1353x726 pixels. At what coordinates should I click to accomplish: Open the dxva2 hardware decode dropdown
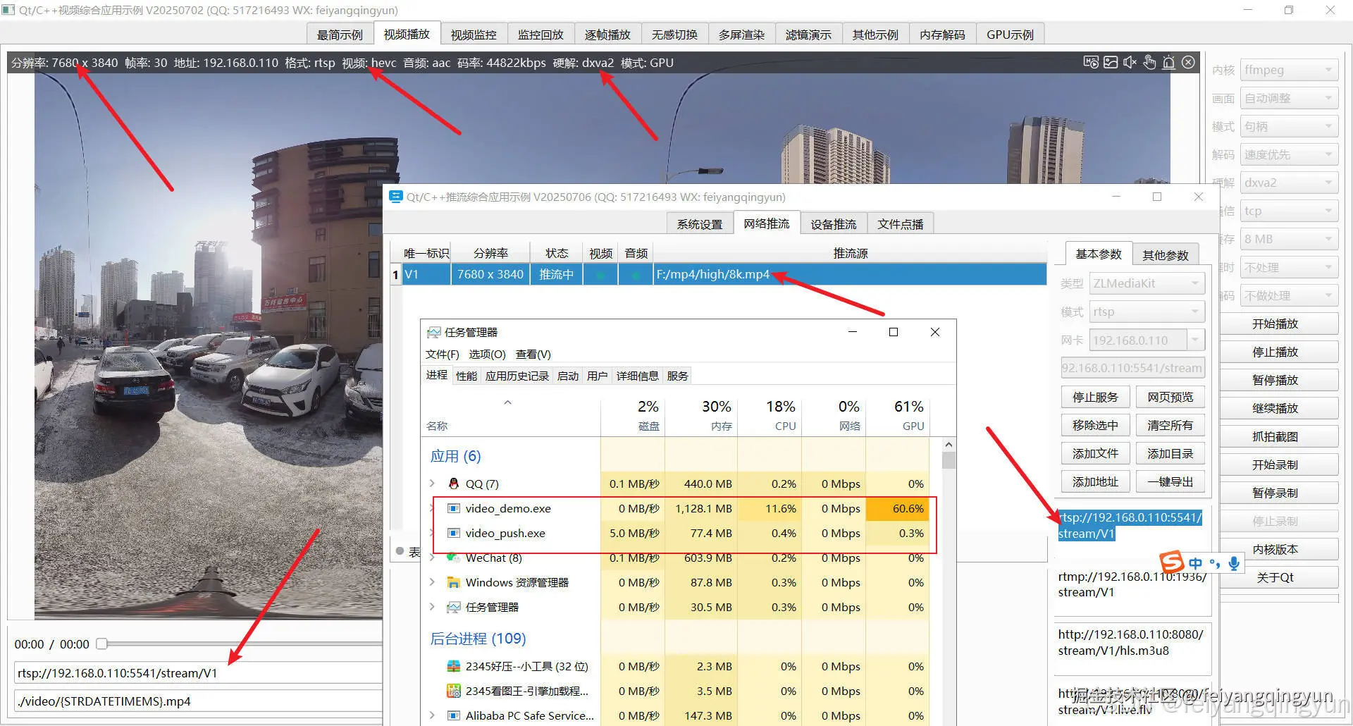click(1289, 183)
